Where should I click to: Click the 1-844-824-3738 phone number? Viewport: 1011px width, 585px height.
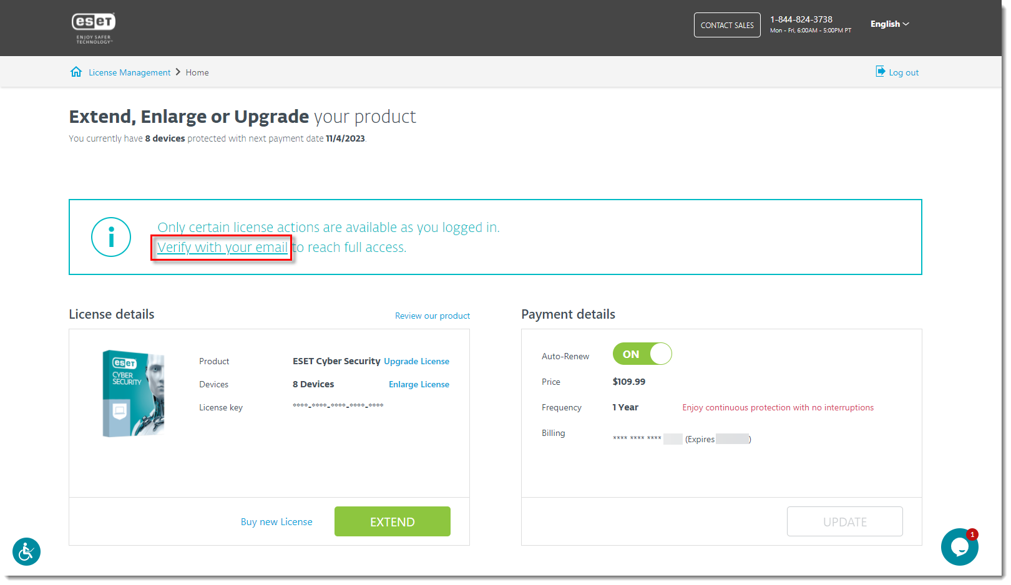801,19
